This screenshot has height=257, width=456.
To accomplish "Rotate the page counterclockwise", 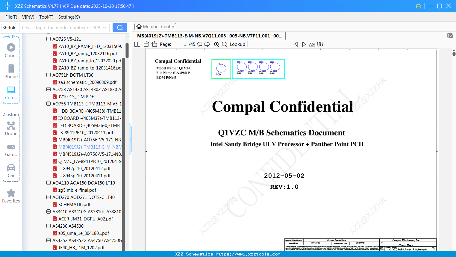I will pos(146,44).
